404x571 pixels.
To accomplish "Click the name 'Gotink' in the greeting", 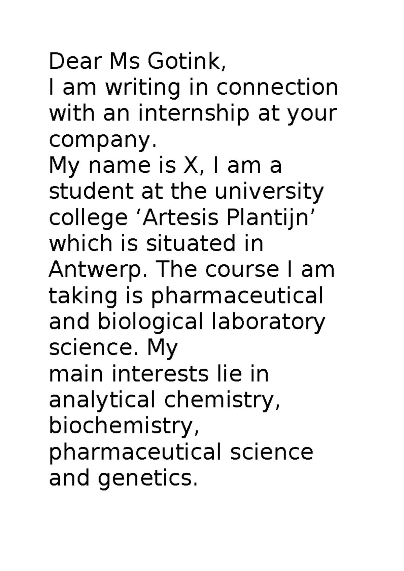I will (x=185, y=62).
